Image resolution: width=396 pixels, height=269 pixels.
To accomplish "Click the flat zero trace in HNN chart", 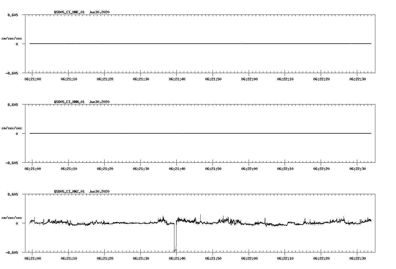I will tap(200, 133).
